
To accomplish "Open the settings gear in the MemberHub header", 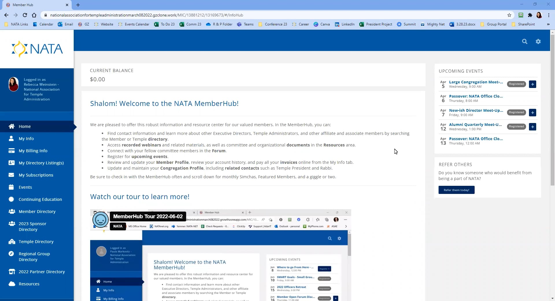I will click(x=538, y=41).
